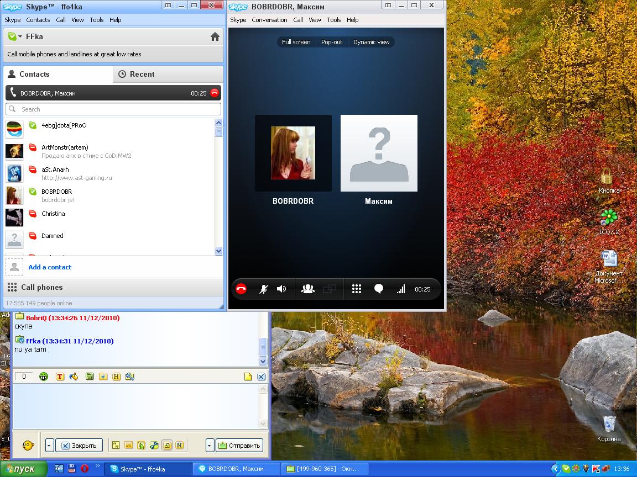Click the quote marks icon in bottom toolbar
The height and width of the screenshot is (477, 637).
[x=116, y=445]
